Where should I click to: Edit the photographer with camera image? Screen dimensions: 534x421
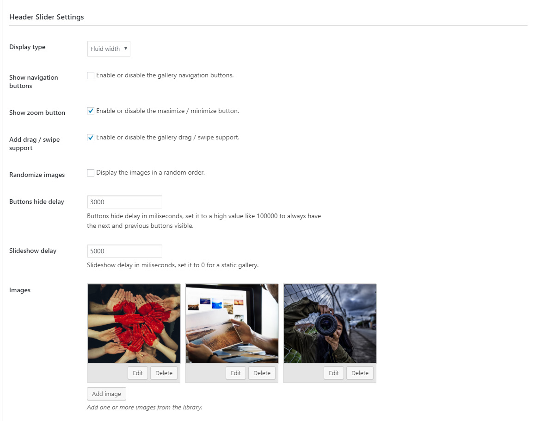pyautogui.click(x=334, y=373)
